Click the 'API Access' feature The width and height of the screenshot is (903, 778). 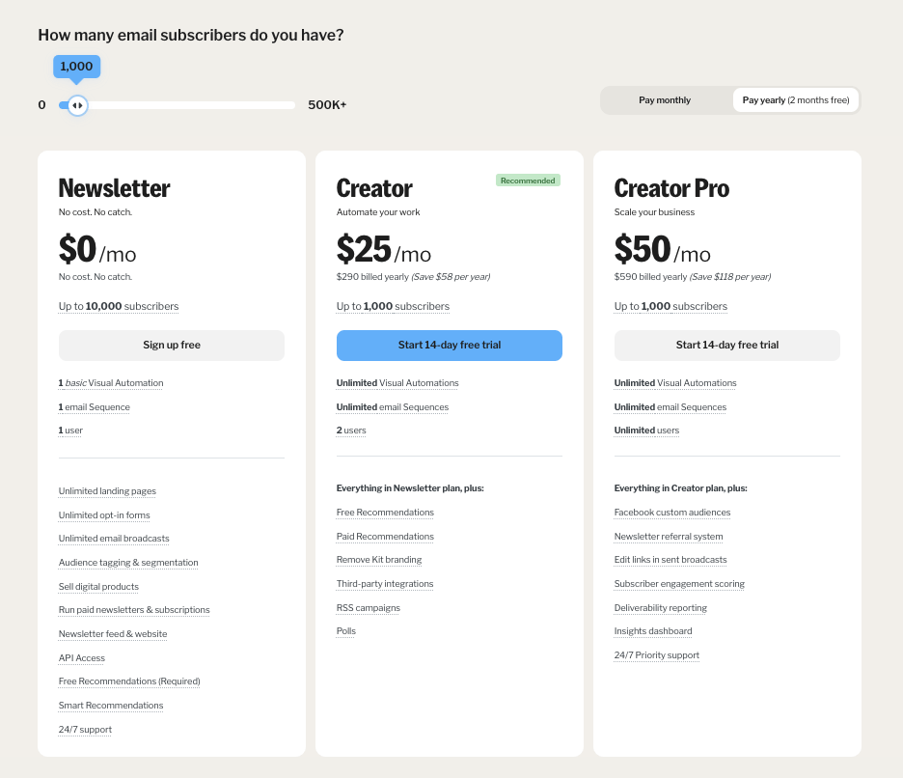[x=82, y=658]
